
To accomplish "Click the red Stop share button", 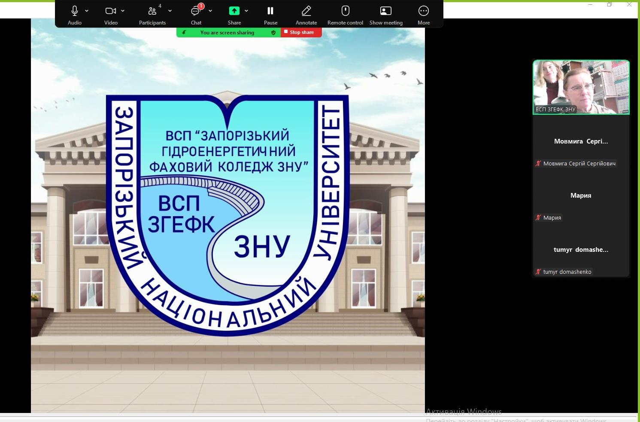I will [x=301, y=32].
